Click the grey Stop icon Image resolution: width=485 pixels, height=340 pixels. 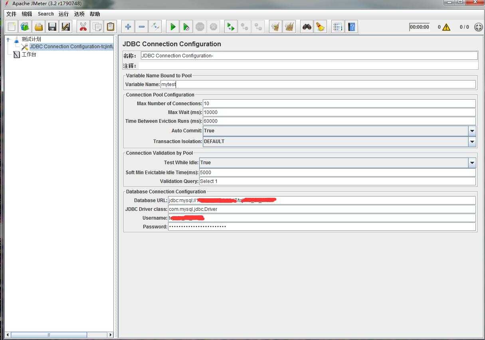click(x=200, y=27)
